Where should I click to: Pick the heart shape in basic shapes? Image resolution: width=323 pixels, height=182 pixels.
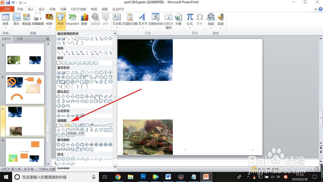pos(91,82)
